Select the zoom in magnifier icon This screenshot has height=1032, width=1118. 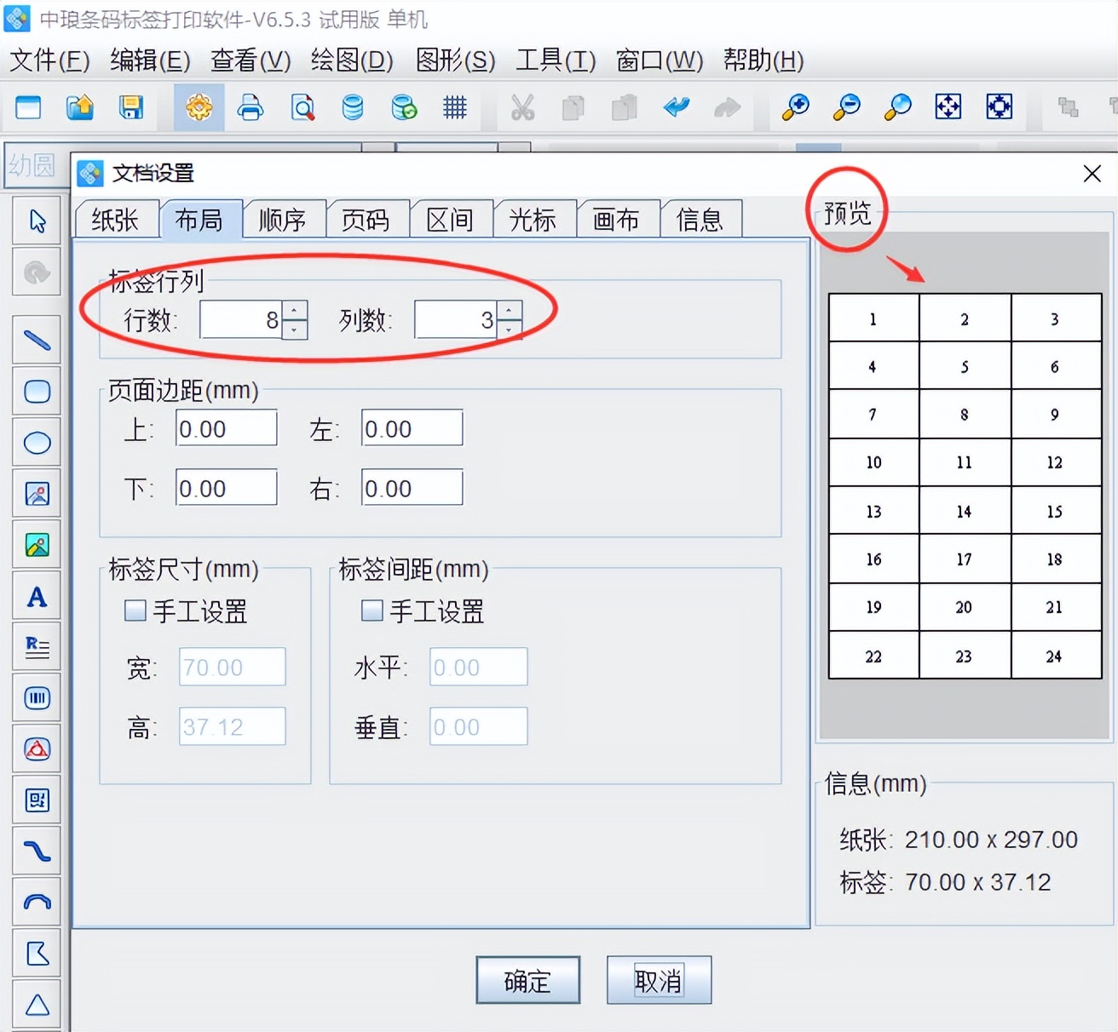coord(794,108)
